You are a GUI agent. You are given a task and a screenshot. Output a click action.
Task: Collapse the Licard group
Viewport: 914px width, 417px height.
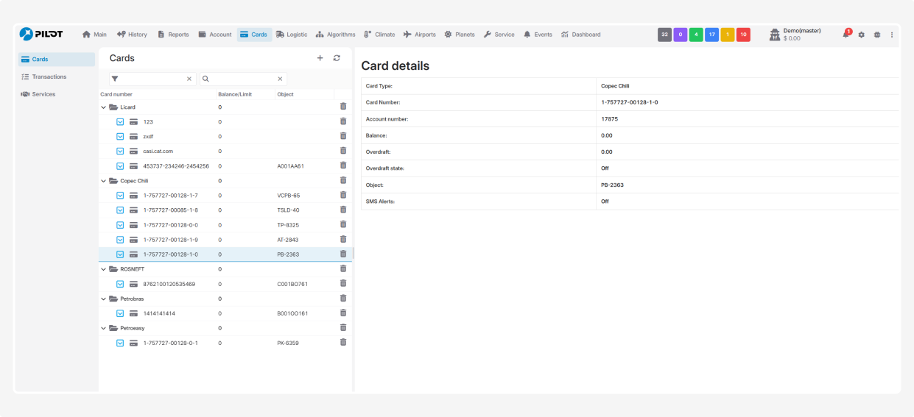[x=104, y=107]
